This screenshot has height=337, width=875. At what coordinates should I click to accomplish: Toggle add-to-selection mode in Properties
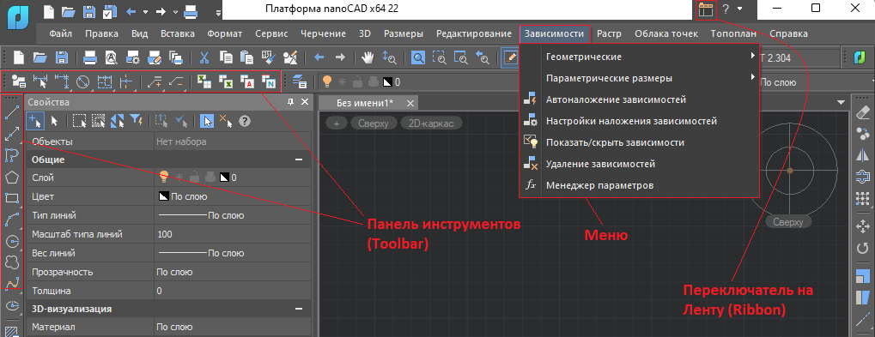[x=36, y=120]
